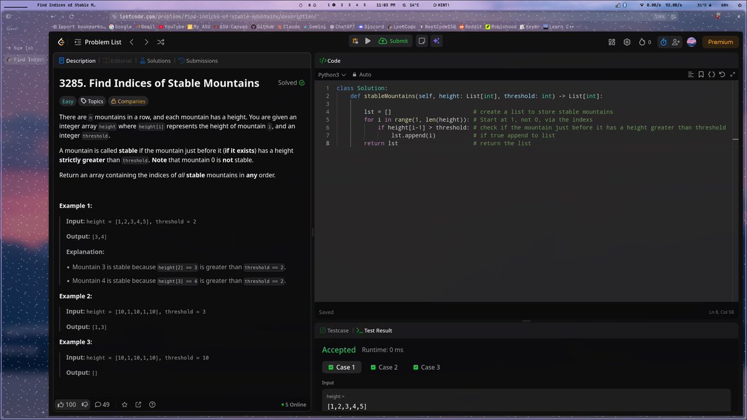Select test Case 3
This screenshot has width=747, height=420.
[x=426, y=367]
